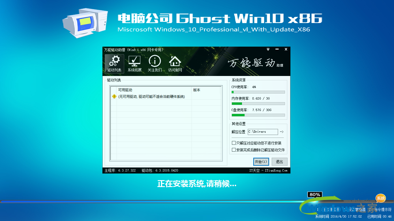Click the CPU usage progress bar
This screenshot has height=221, width=394.
pos(258,92)
